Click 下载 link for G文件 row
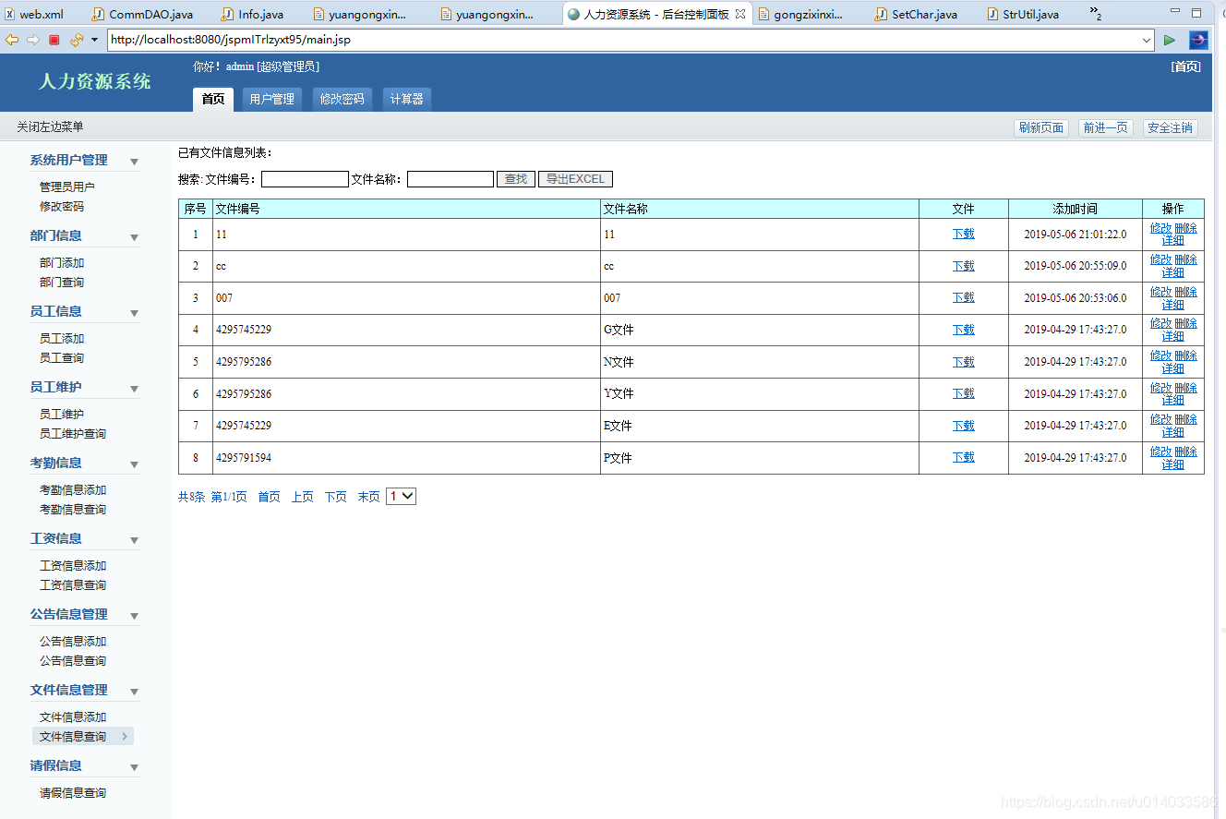The width and height of the screenshot is (1226, 819). [964, 330]
